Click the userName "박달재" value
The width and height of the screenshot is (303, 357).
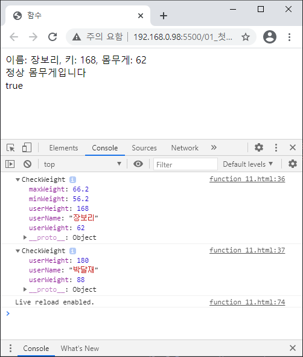tap(84, 270)
